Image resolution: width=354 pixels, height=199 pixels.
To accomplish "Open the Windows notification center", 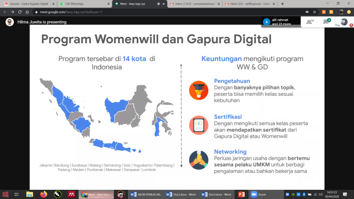I will (x=345, y=194).
